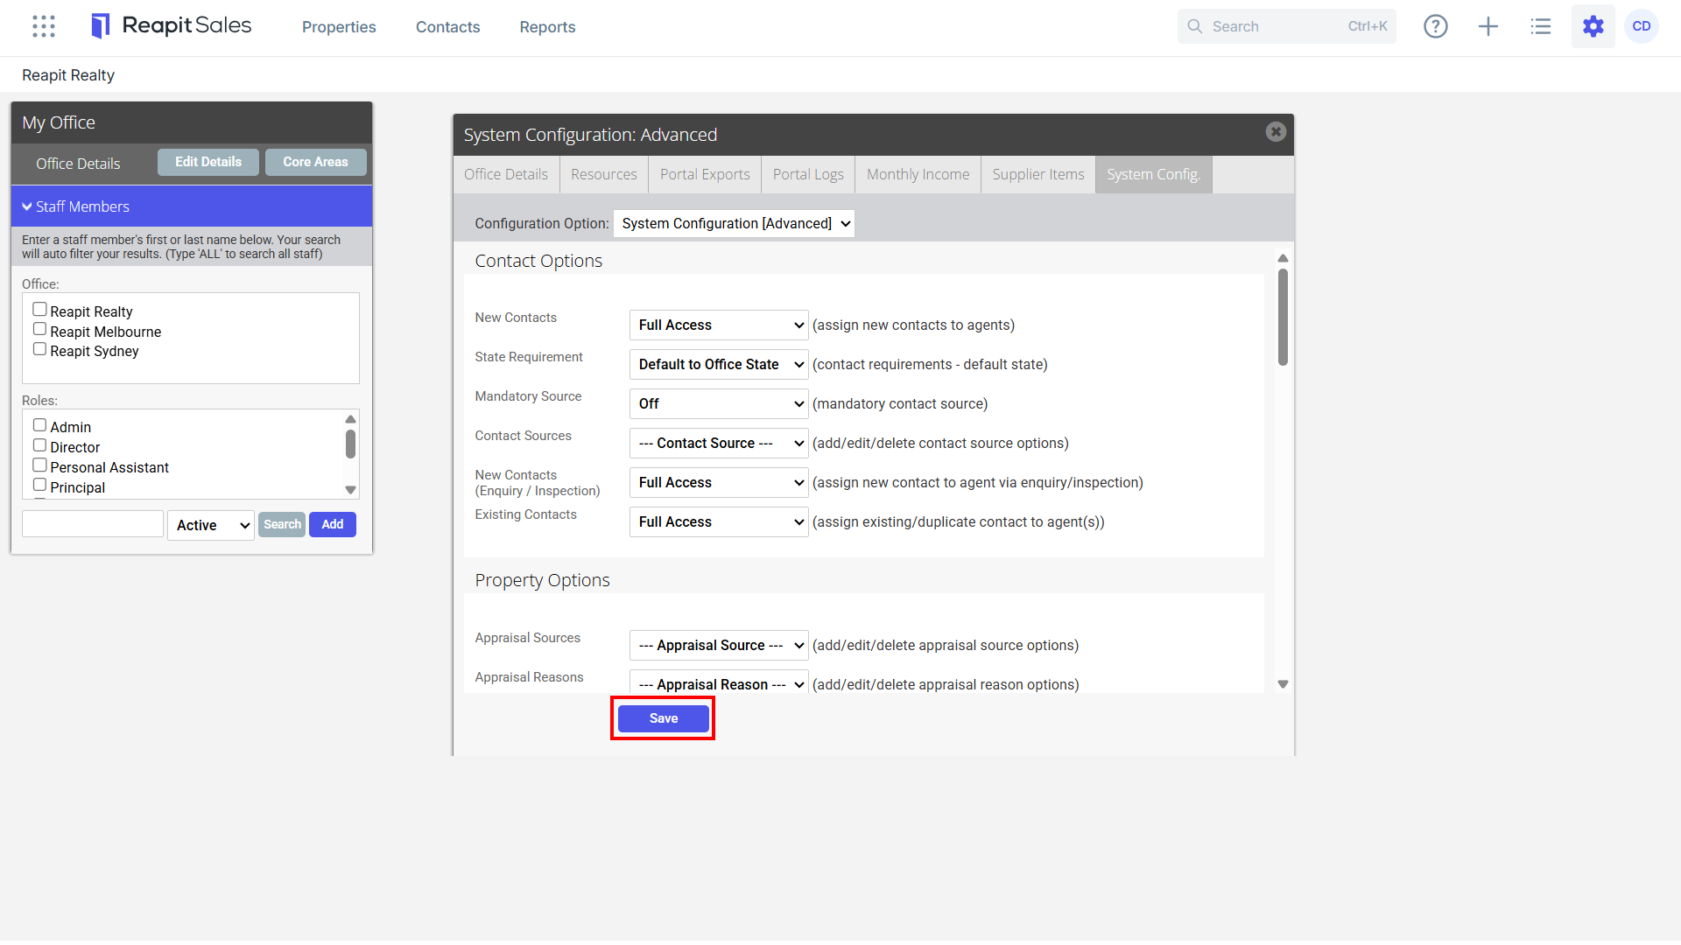The height and width of the screenshot is (945, 1681).
Task: Click the configuration panel vertical scrollbar
Action: [1283, 316]
